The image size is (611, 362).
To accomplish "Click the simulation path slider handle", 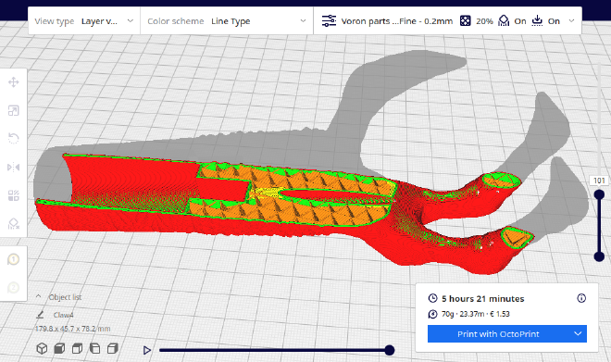I will (x=389, y=350).
